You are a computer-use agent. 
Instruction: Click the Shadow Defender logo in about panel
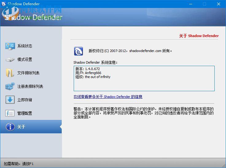(x=78, y=51)
